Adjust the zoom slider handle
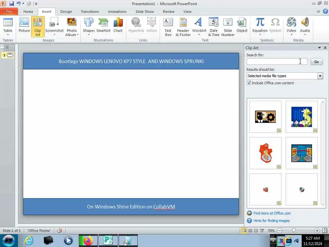The image size is (329, 247). (x=294, y=231)
